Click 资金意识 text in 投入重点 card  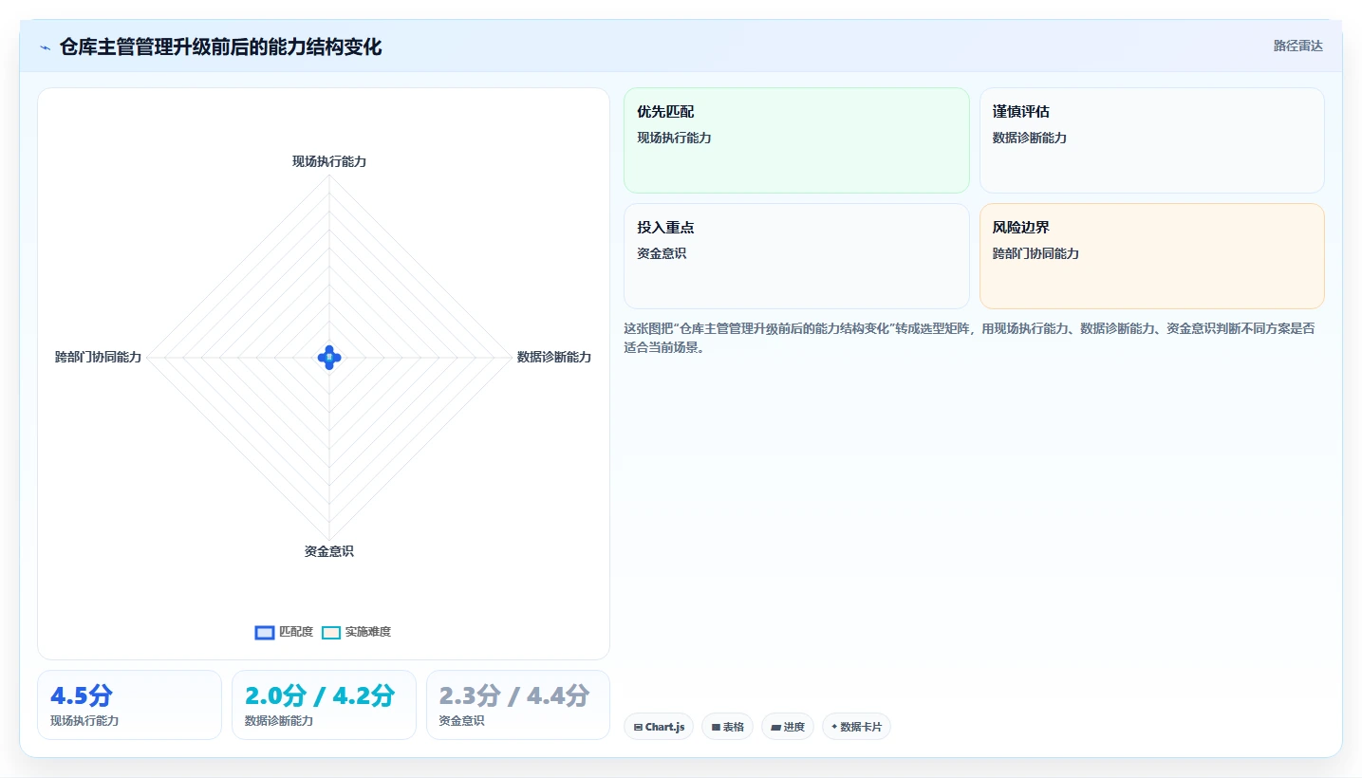click(x=662, y=253)
